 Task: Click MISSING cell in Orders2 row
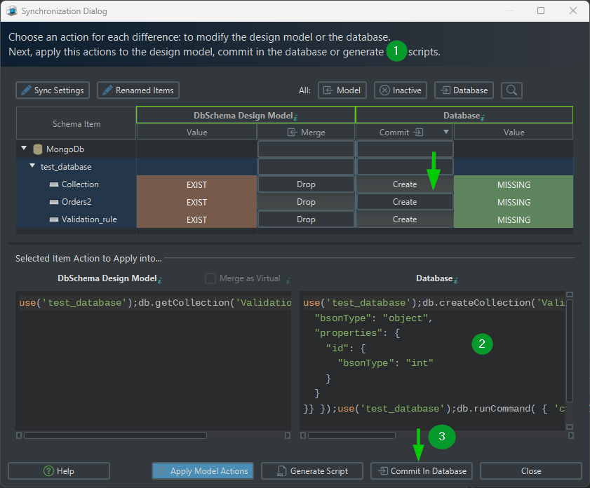[514, 202]
